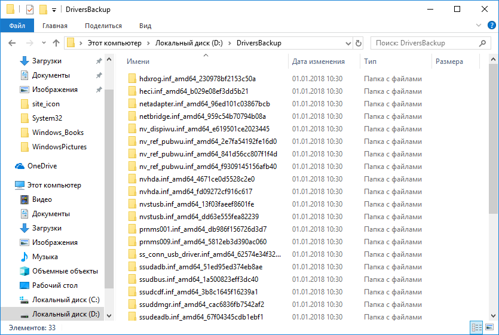The image size is (499, 335).
Task: Select the ss_conn_usb_driver.inf_amd64 folder
Action: (x=210, y=254)
